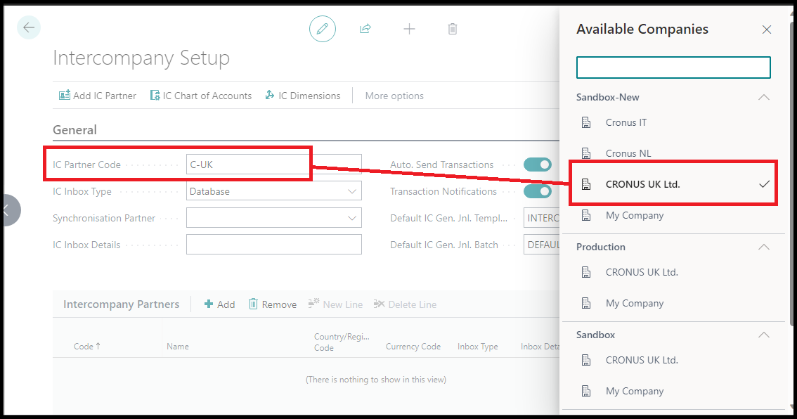Click the Intercompany Partners section title
Viewport: 797px width, 419px height.
click(121, 304)
